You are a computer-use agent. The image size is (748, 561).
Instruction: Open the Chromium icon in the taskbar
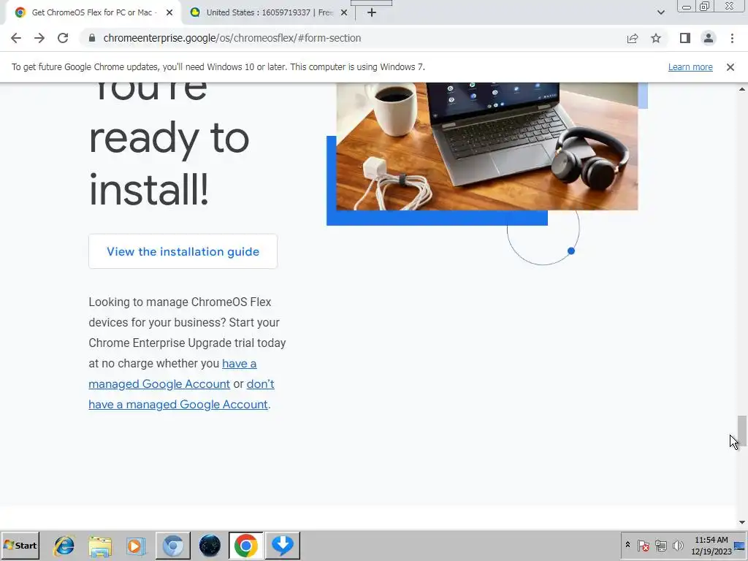(x=172, y=546)
